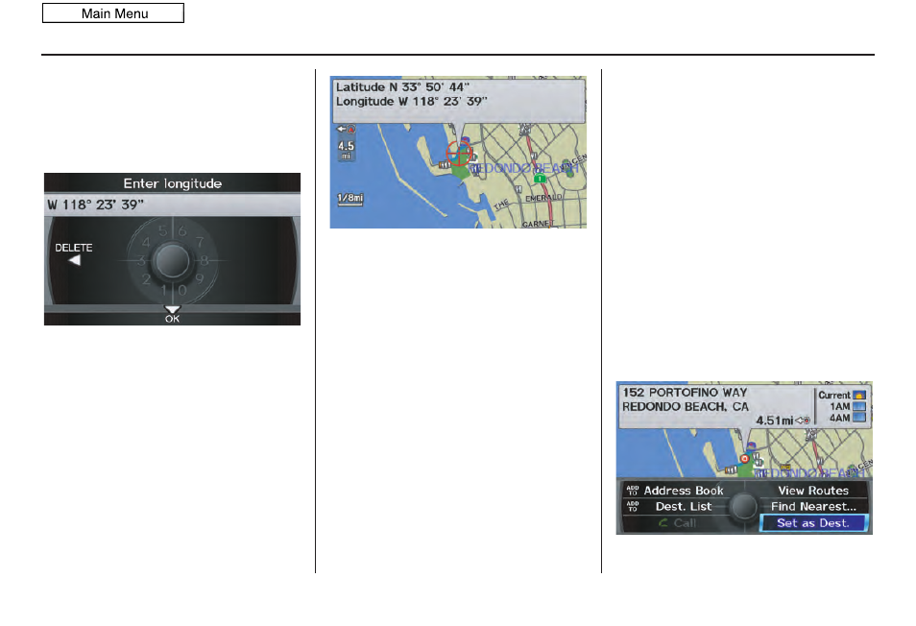Open View Routes
This screenshot has width=916, height=626.
[813, 491]
